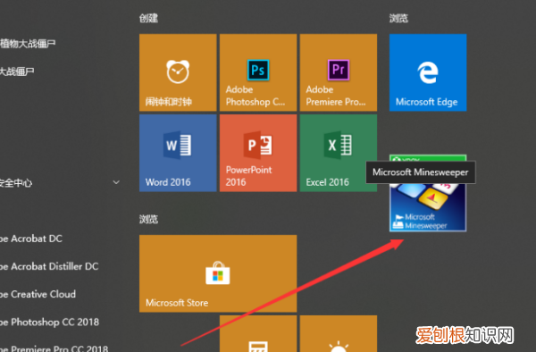The width and height of the screenshot is (536, 352).
Task: Open the Alarms & Clock tile (闹钟和时钟)
Action: [178, 72]
